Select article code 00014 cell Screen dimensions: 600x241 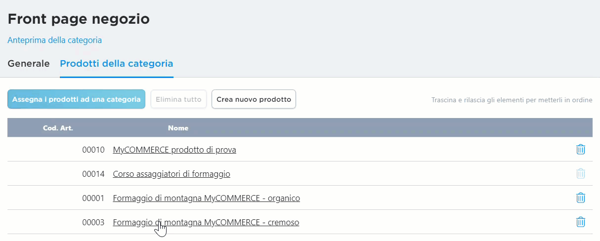pyautogui.click(x=93, y=174)
